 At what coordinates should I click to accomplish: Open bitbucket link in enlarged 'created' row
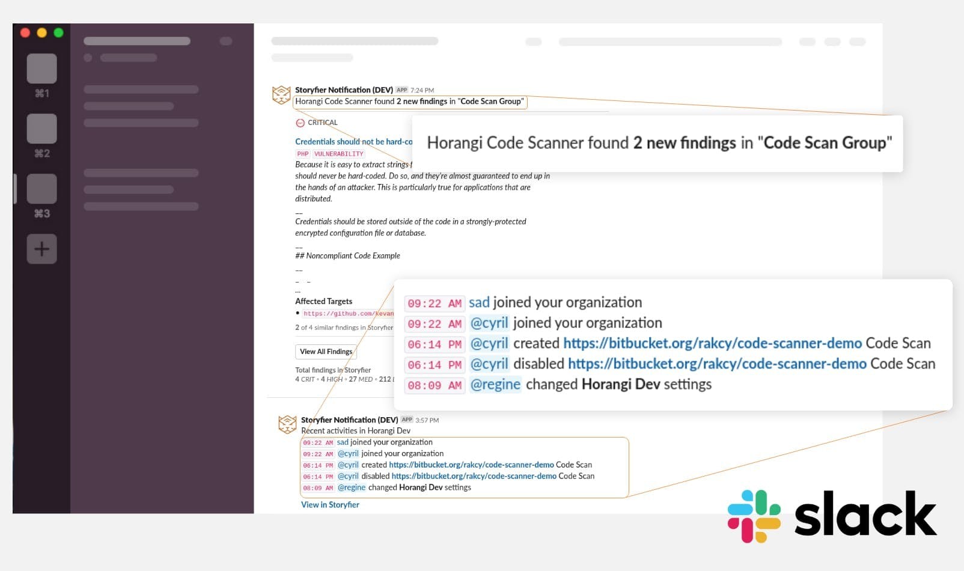712,343
